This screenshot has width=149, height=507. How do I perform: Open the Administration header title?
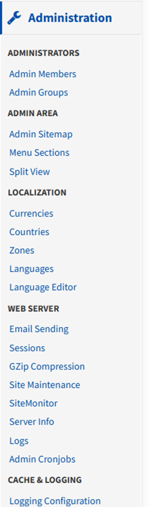(70, 18)
